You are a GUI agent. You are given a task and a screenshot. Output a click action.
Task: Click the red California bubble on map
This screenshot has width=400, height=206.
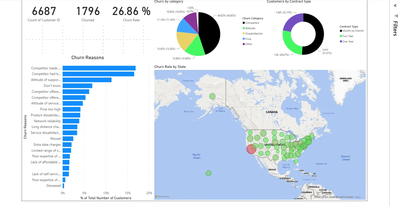click(251, 149)
